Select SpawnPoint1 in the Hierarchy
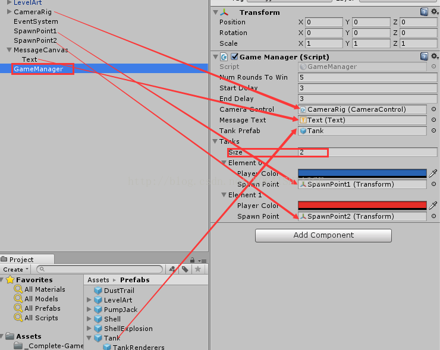This screenshot has width=440, height=350. [x=35, y=31]
